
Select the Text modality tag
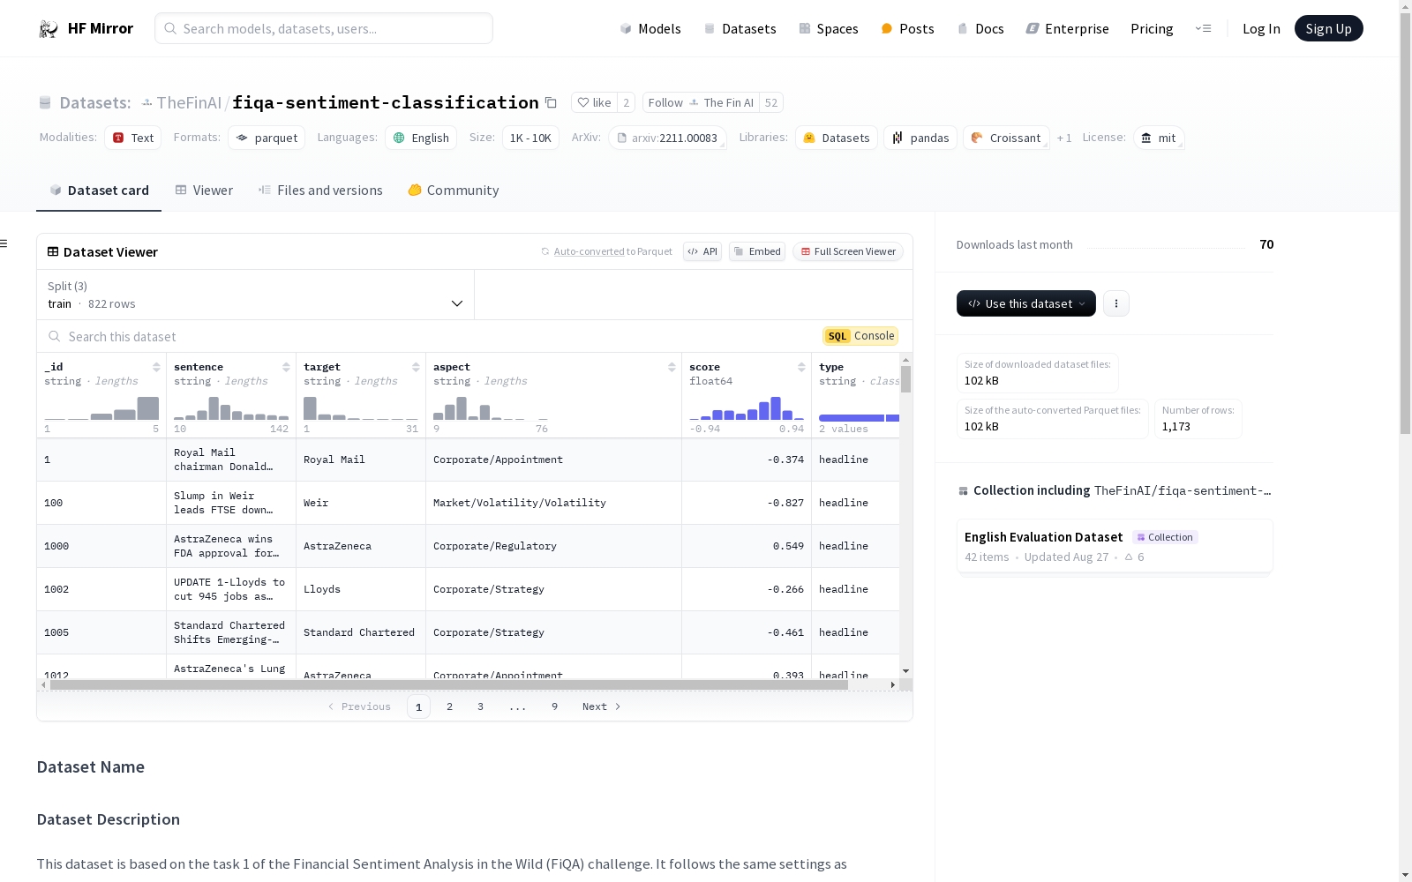pos(133,138)
